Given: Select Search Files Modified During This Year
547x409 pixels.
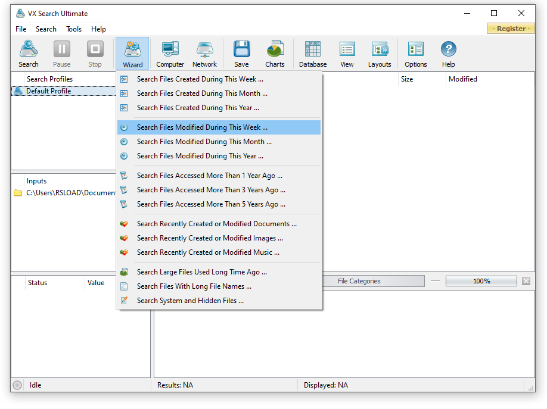Looking at the screenshot, I should click(x=219, y=156).
